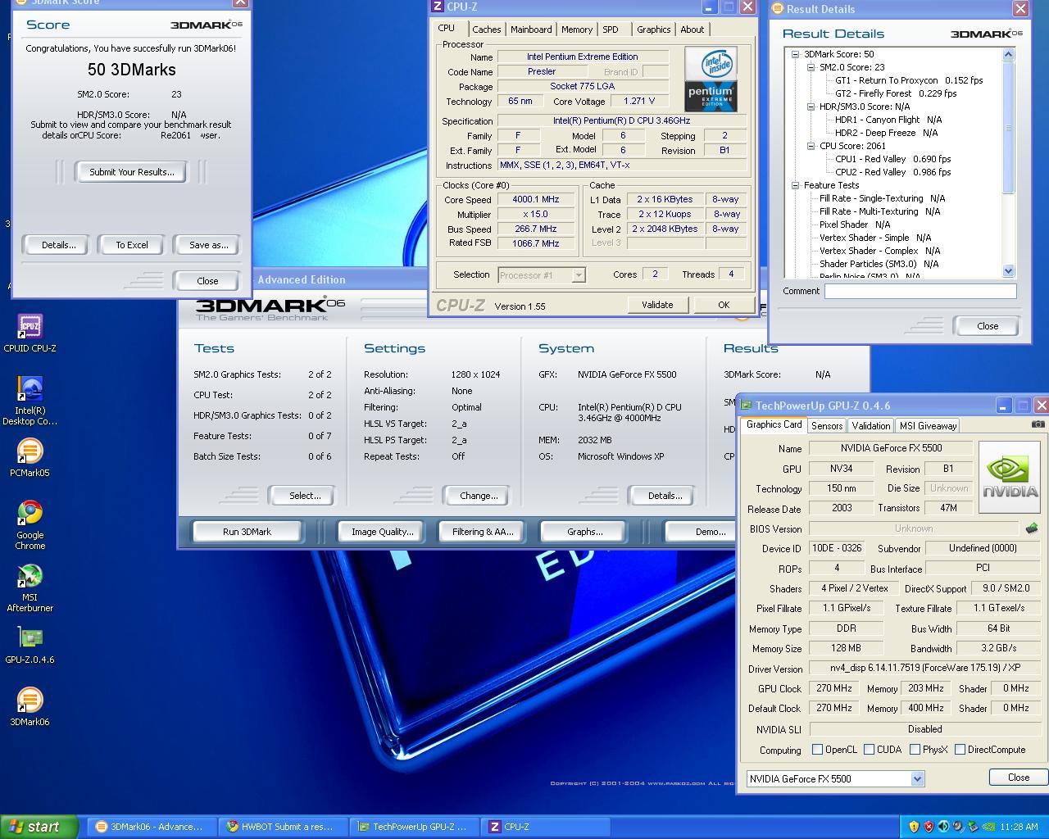1049x839 pixels.
Task: Launch MSI Afterburner desktop shortcut
Action: (x=30, y=587)
